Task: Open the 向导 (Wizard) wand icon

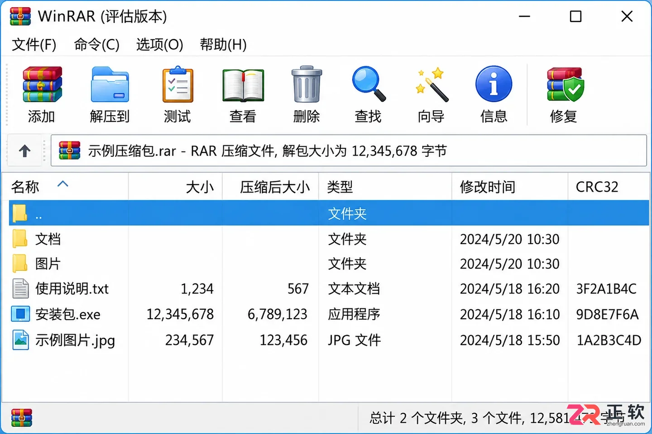Action: click(432, 85)
